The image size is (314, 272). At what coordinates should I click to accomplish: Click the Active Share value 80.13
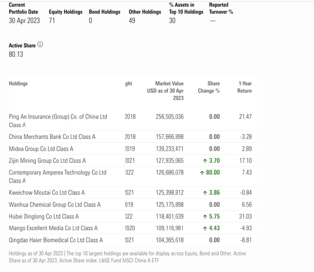pyautogui.click(x=16, y=54)
